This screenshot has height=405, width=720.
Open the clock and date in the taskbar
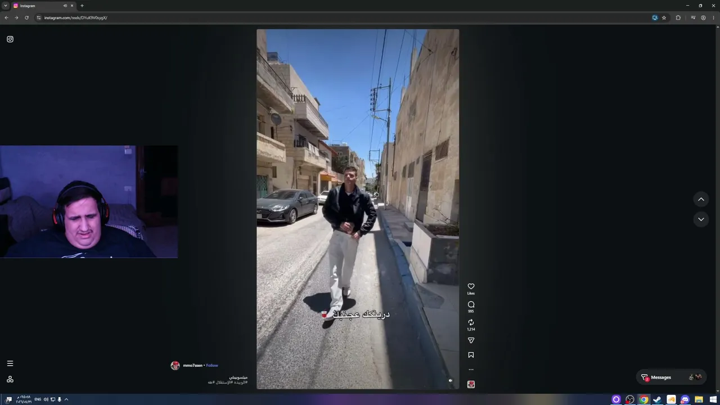point(23,399)
